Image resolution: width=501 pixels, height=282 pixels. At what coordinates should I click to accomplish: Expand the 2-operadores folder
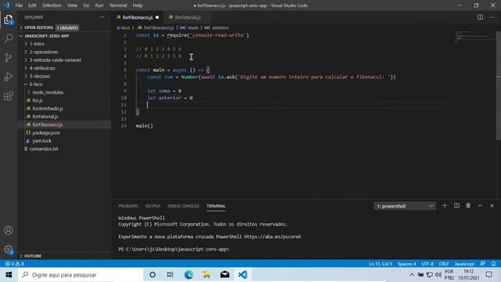(64, 52)
